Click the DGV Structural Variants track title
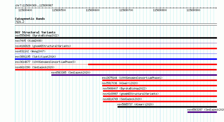This screenshot has height=122, width=224. point(35,32)
